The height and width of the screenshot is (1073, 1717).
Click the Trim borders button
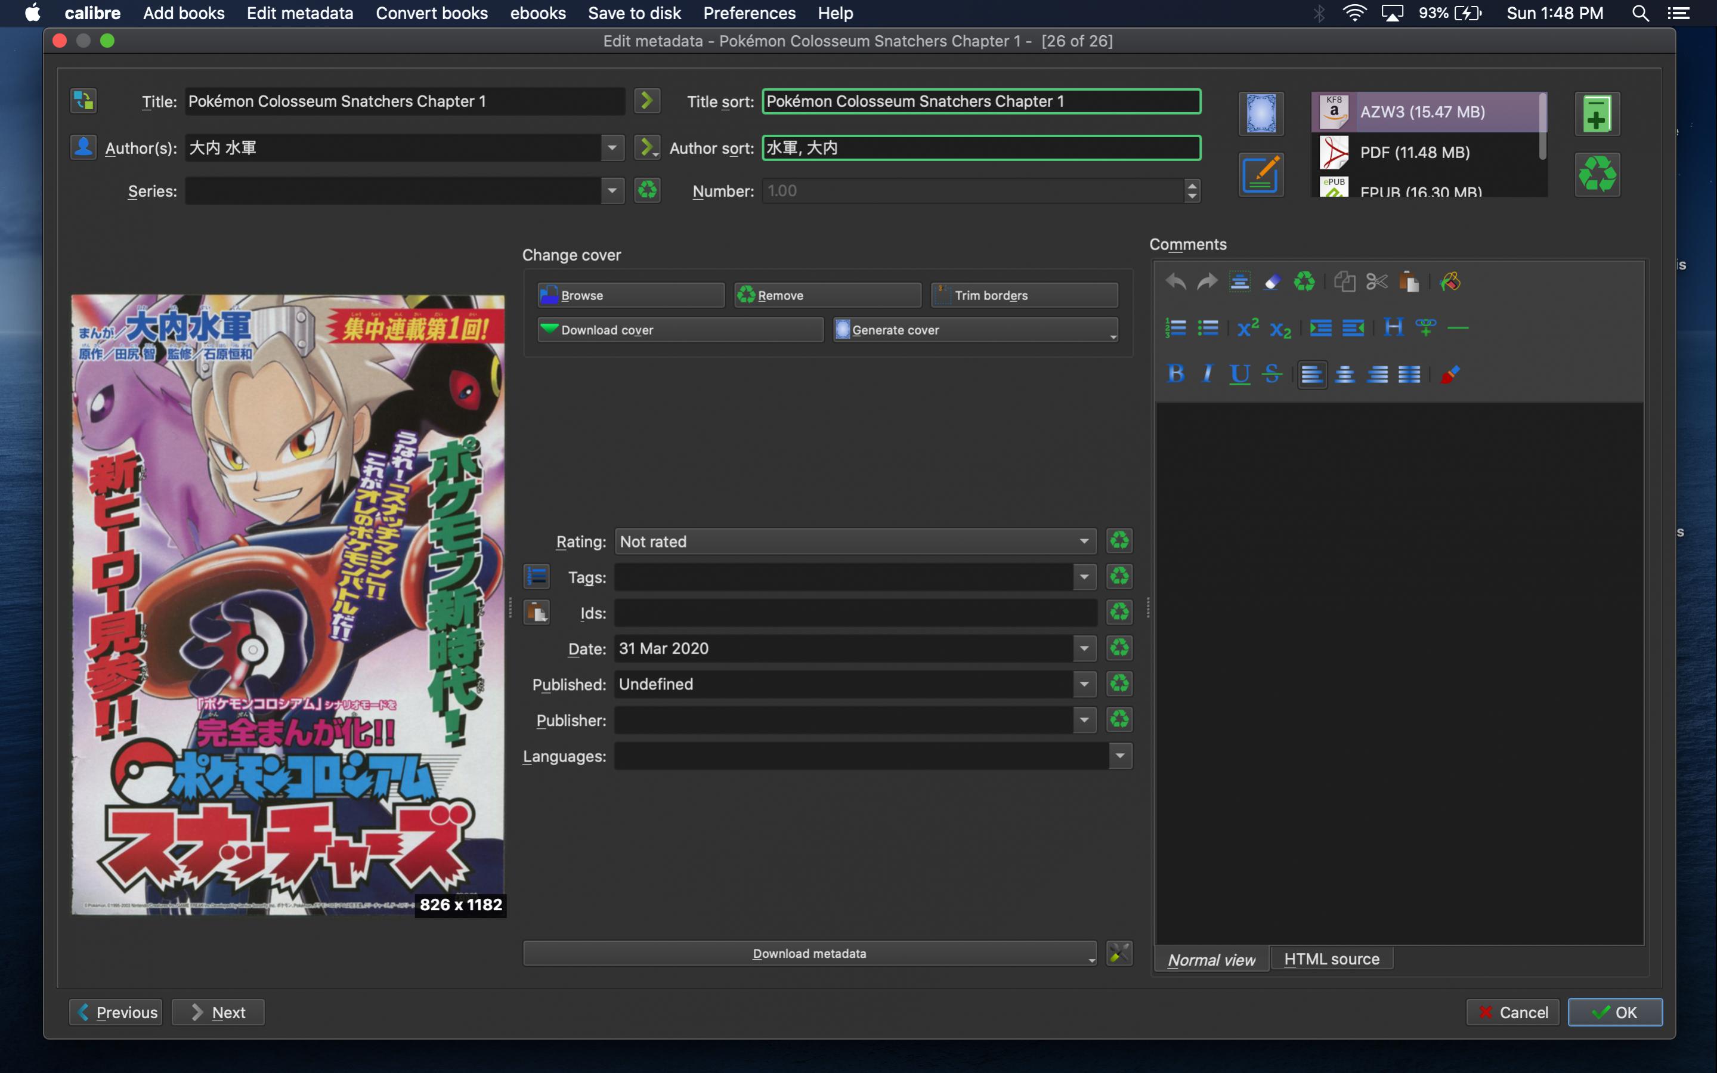pyautogui.click(x=1024, y=295)
